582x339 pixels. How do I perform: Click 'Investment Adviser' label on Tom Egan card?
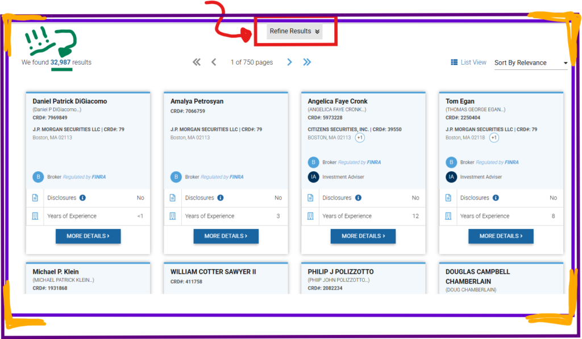pyautogui.click(x=481, y=177)
